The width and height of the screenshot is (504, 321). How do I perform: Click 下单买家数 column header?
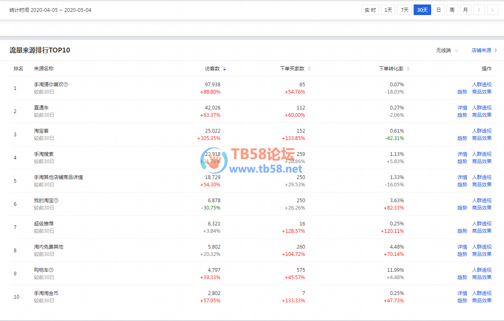[x=292, y=69]
